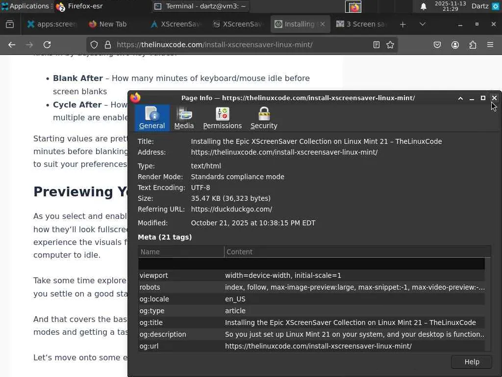Select the og:description meta row
This screenshot has height=377, width=502.
(311, 334)
